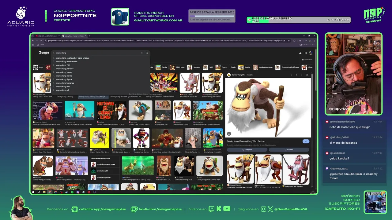Image resolution: width=392 pixels, height=220 pixels.
Task: Open File Explorer from the taskbar
Action: click(x=44, y=192)
